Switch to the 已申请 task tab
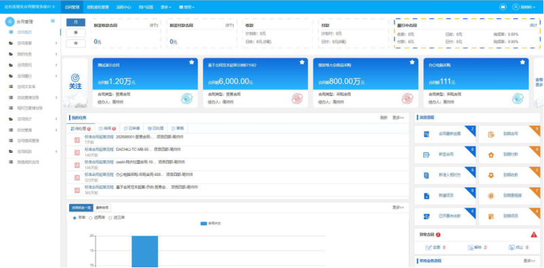 (x=132, y=129)
